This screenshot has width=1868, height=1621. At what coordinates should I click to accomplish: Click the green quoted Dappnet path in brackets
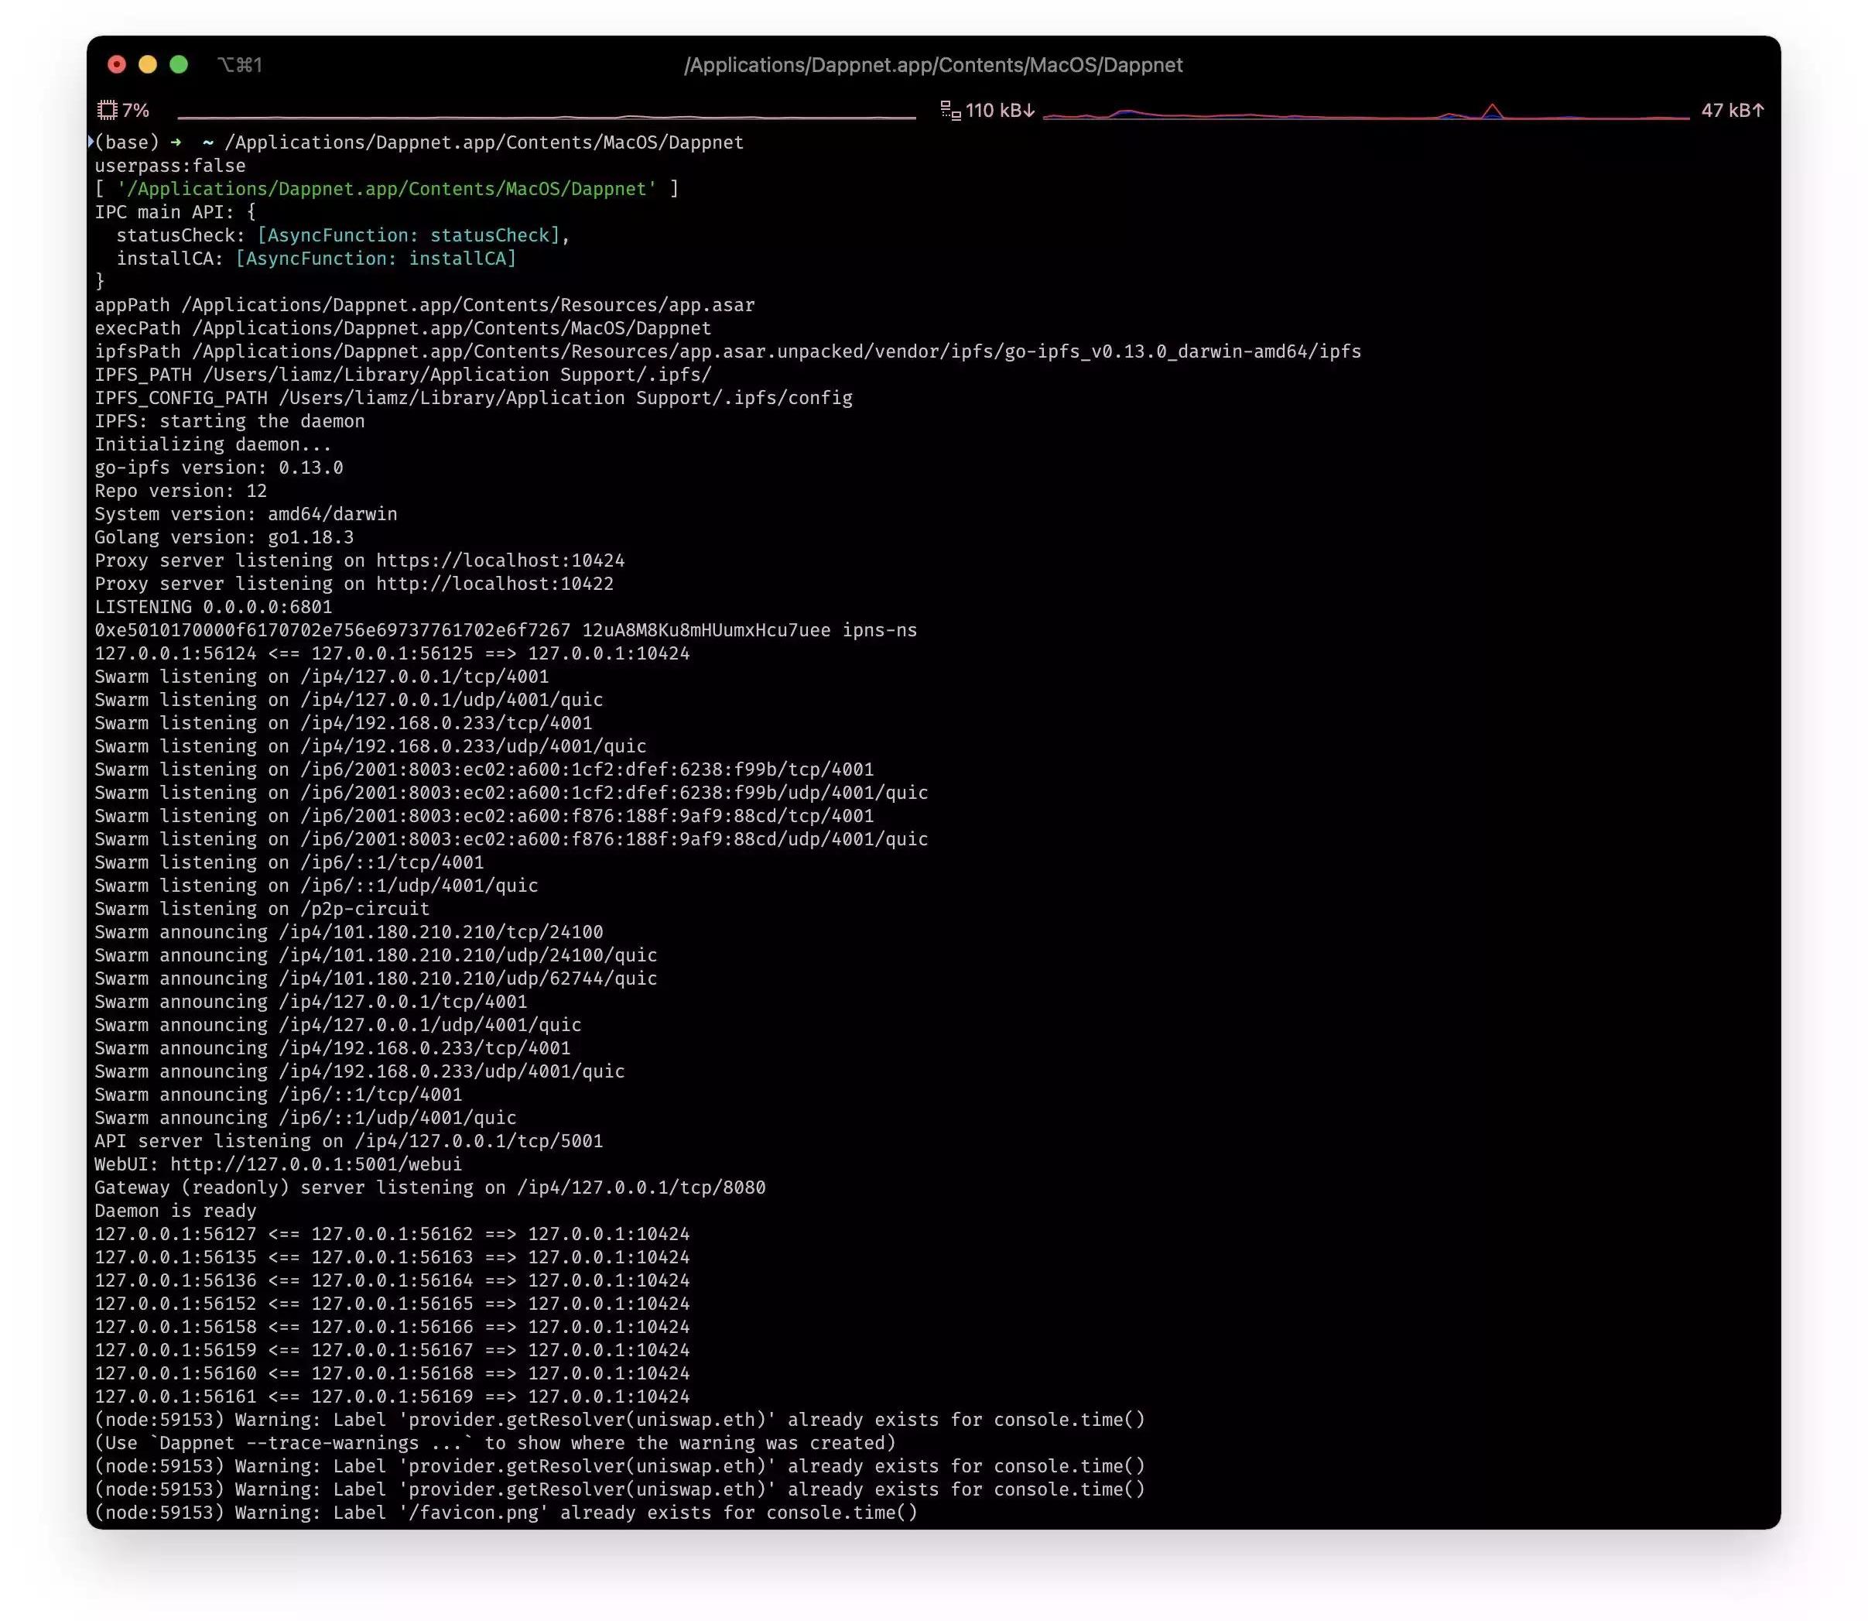tap(387, 189)
